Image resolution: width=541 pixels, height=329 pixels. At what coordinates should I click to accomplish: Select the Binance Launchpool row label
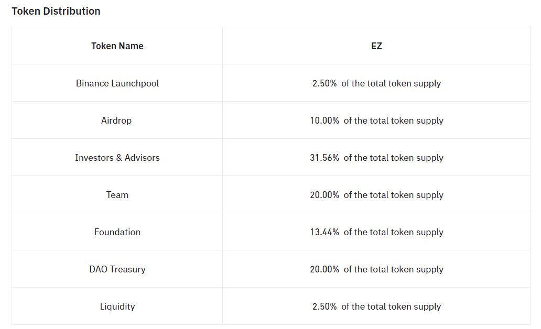pyautogui.click(x=117, y=83)
